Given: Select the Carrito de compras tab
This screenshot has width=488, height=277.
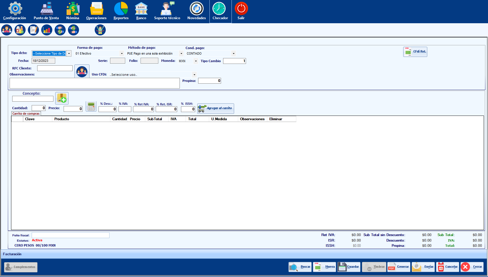Looking at the screenshot, I should tap(26, 114).
